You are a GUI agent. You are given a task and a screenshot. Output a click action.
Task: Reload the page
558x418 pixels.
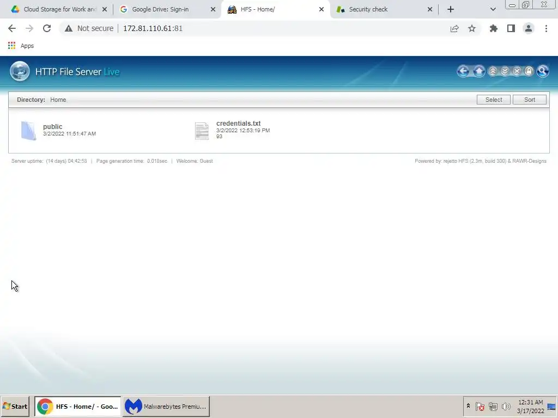[x=47, y=28]
